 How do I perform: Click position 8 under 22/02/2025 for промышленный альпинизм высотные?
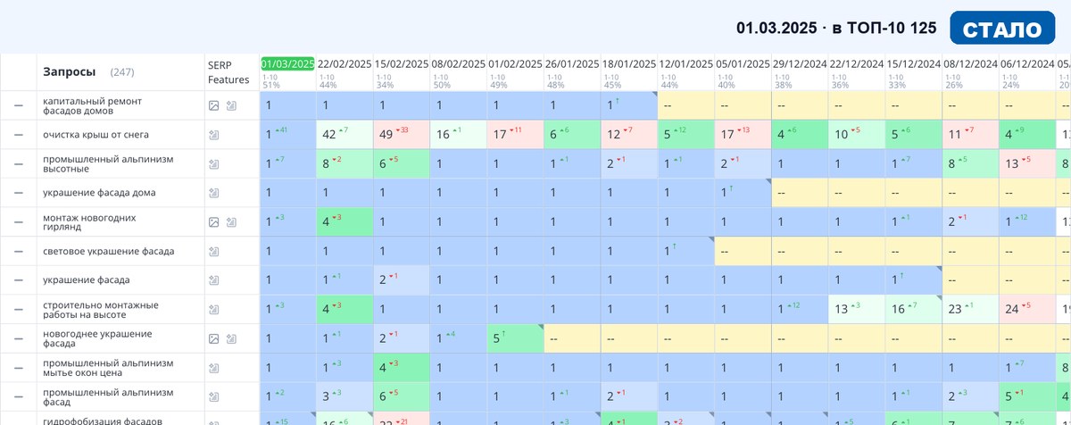[x=345, y=164]
